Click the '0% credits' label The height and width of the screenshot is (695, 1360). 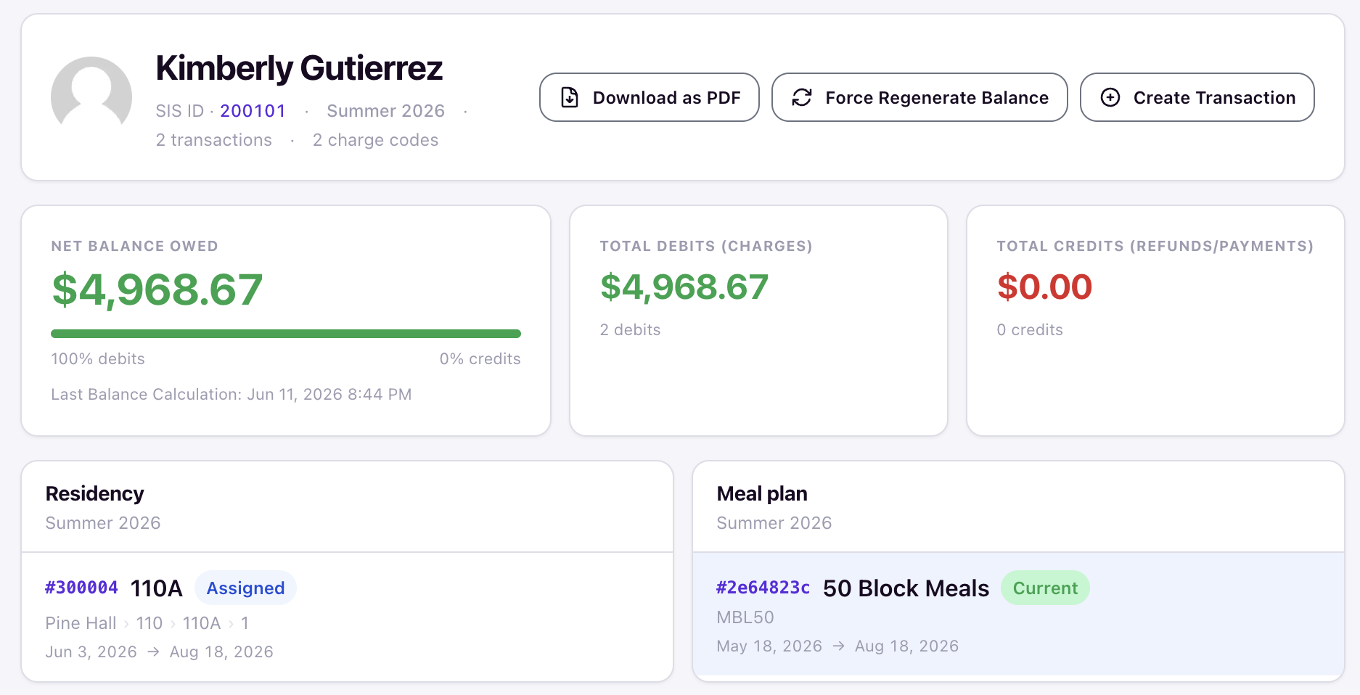[x=480, y=359]
